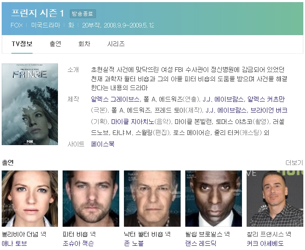
Task: Select the 회차 tab
Action: point(84,44)
